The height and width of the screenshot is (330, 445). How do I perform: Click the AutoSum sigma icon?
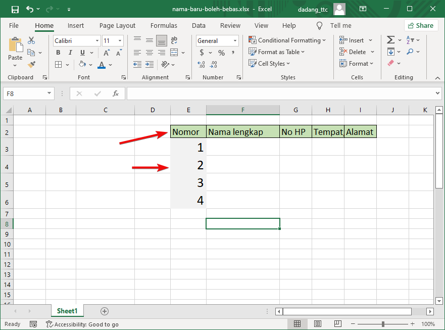click(390, 40)
